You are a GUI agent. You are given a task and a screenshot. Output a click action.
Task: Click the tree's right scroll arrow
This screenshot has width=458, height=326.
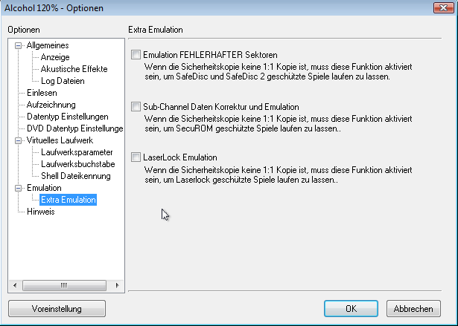click(118, 285)
